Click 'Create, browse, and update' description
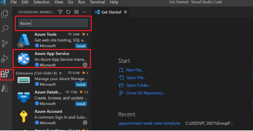 pos(61,98)
